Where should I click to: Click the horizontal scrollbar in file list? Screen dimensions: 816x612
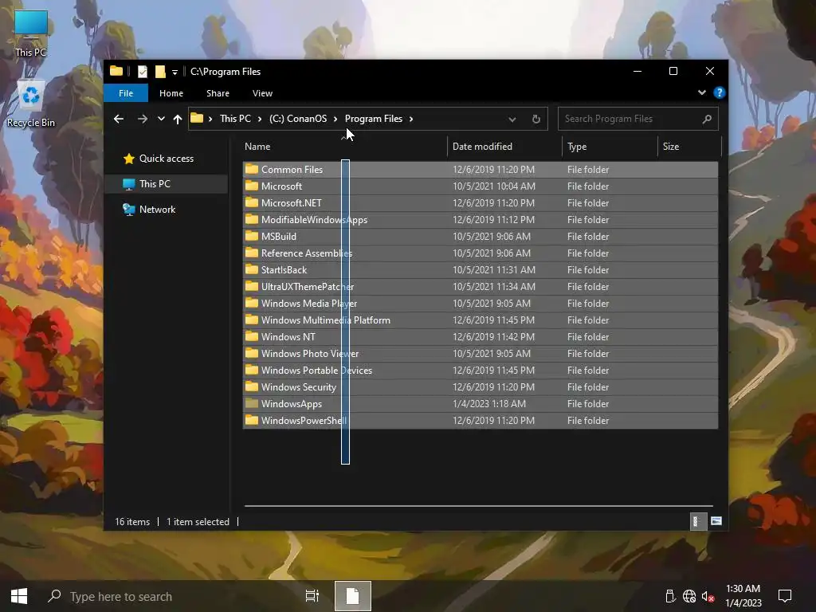point(478,505)
